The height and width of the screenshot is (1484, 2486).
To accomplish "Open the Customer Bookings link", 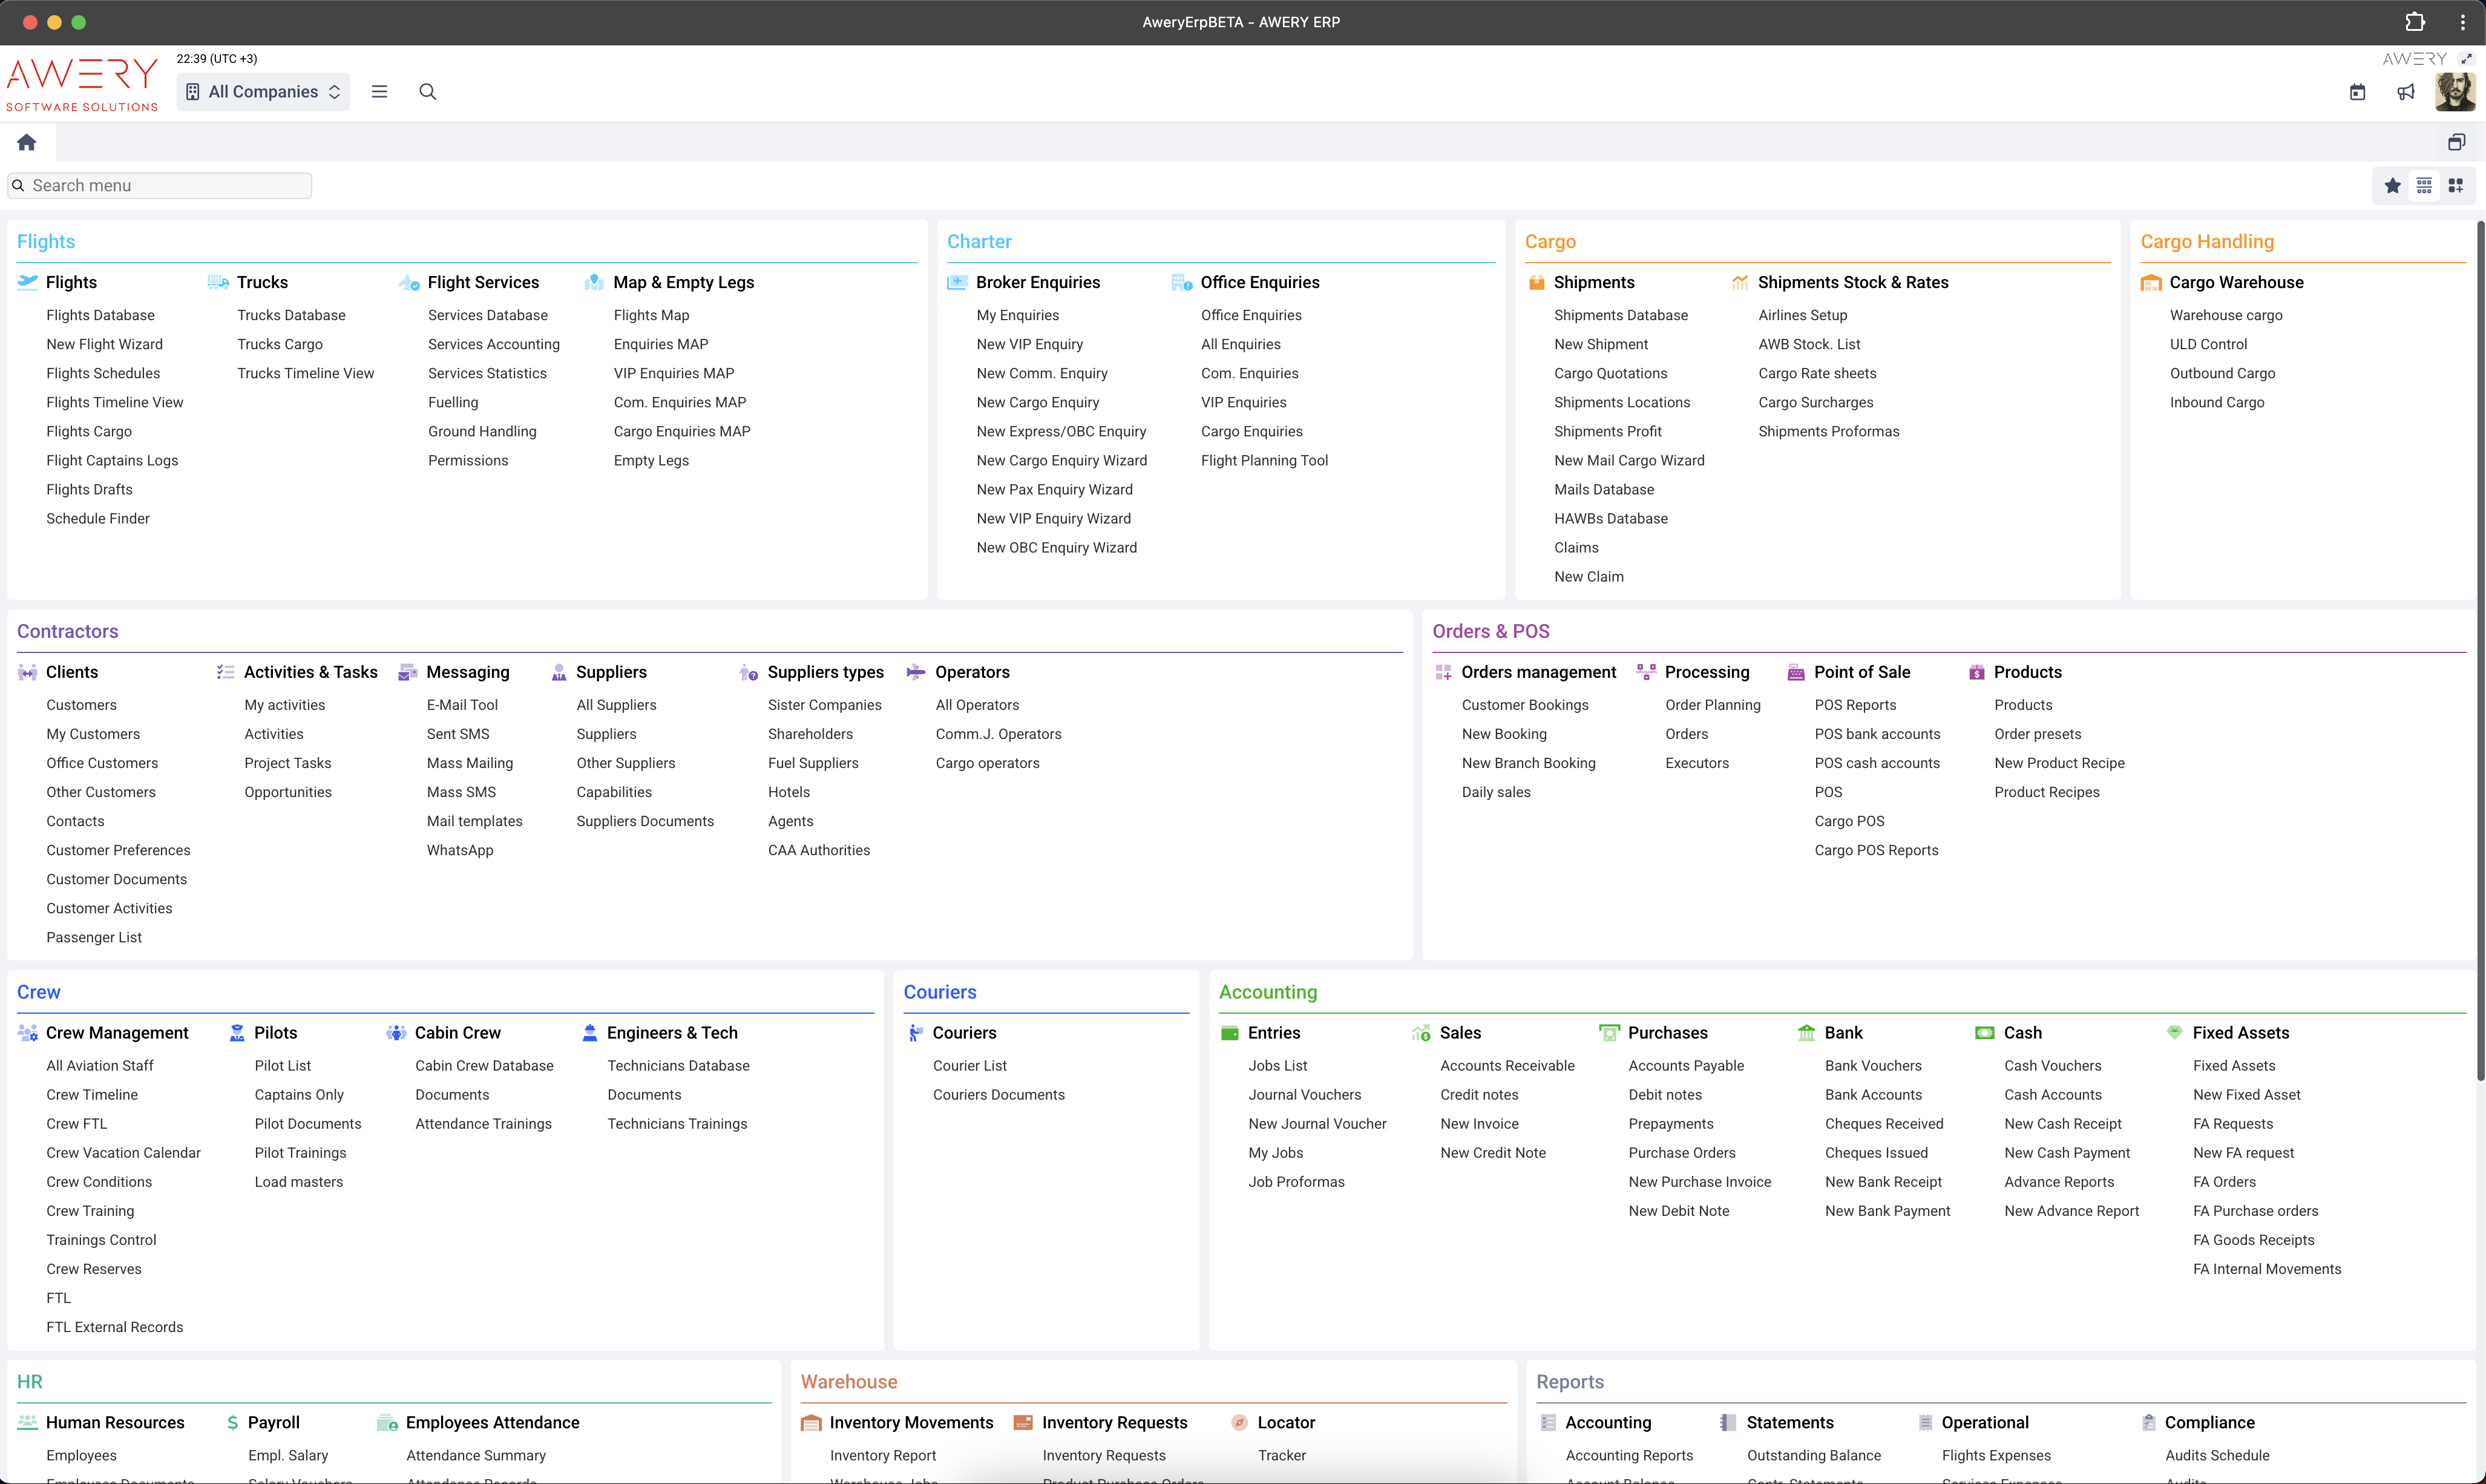I will (1524, 704).
